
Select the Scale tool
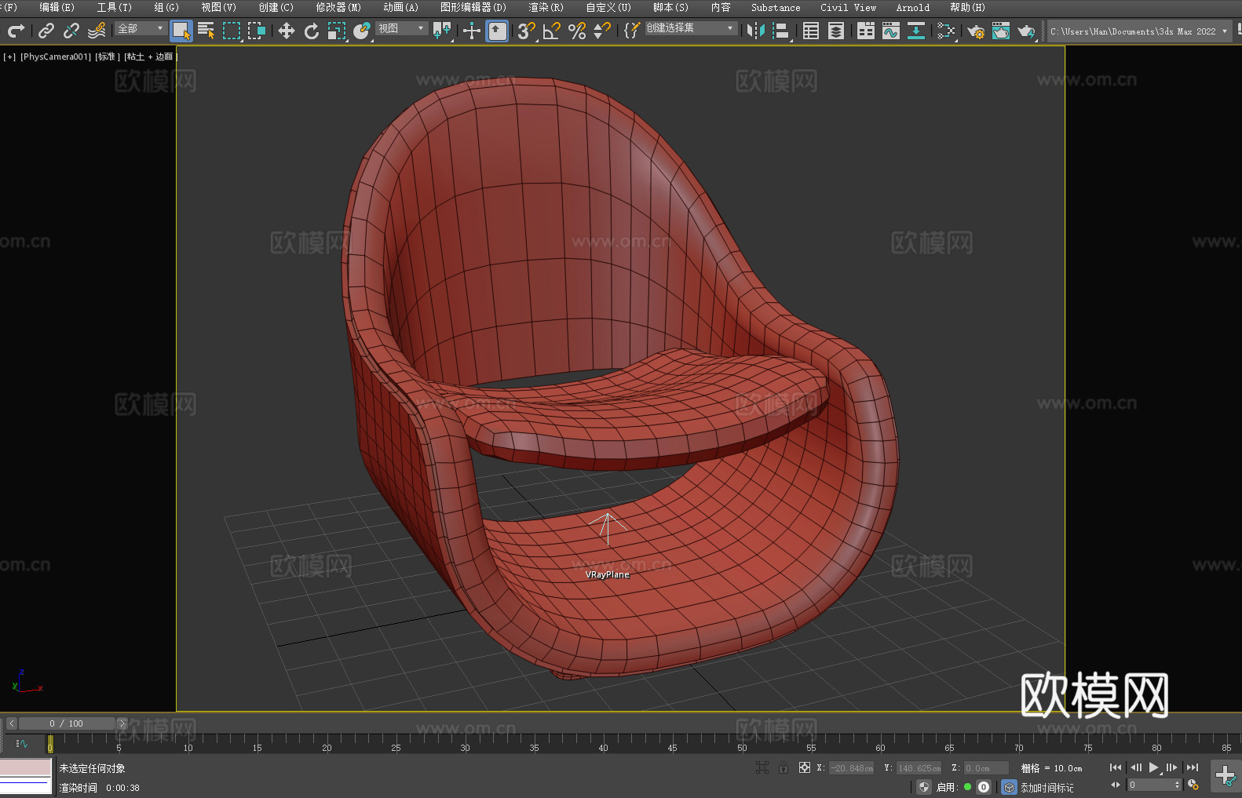pos(337,31)
